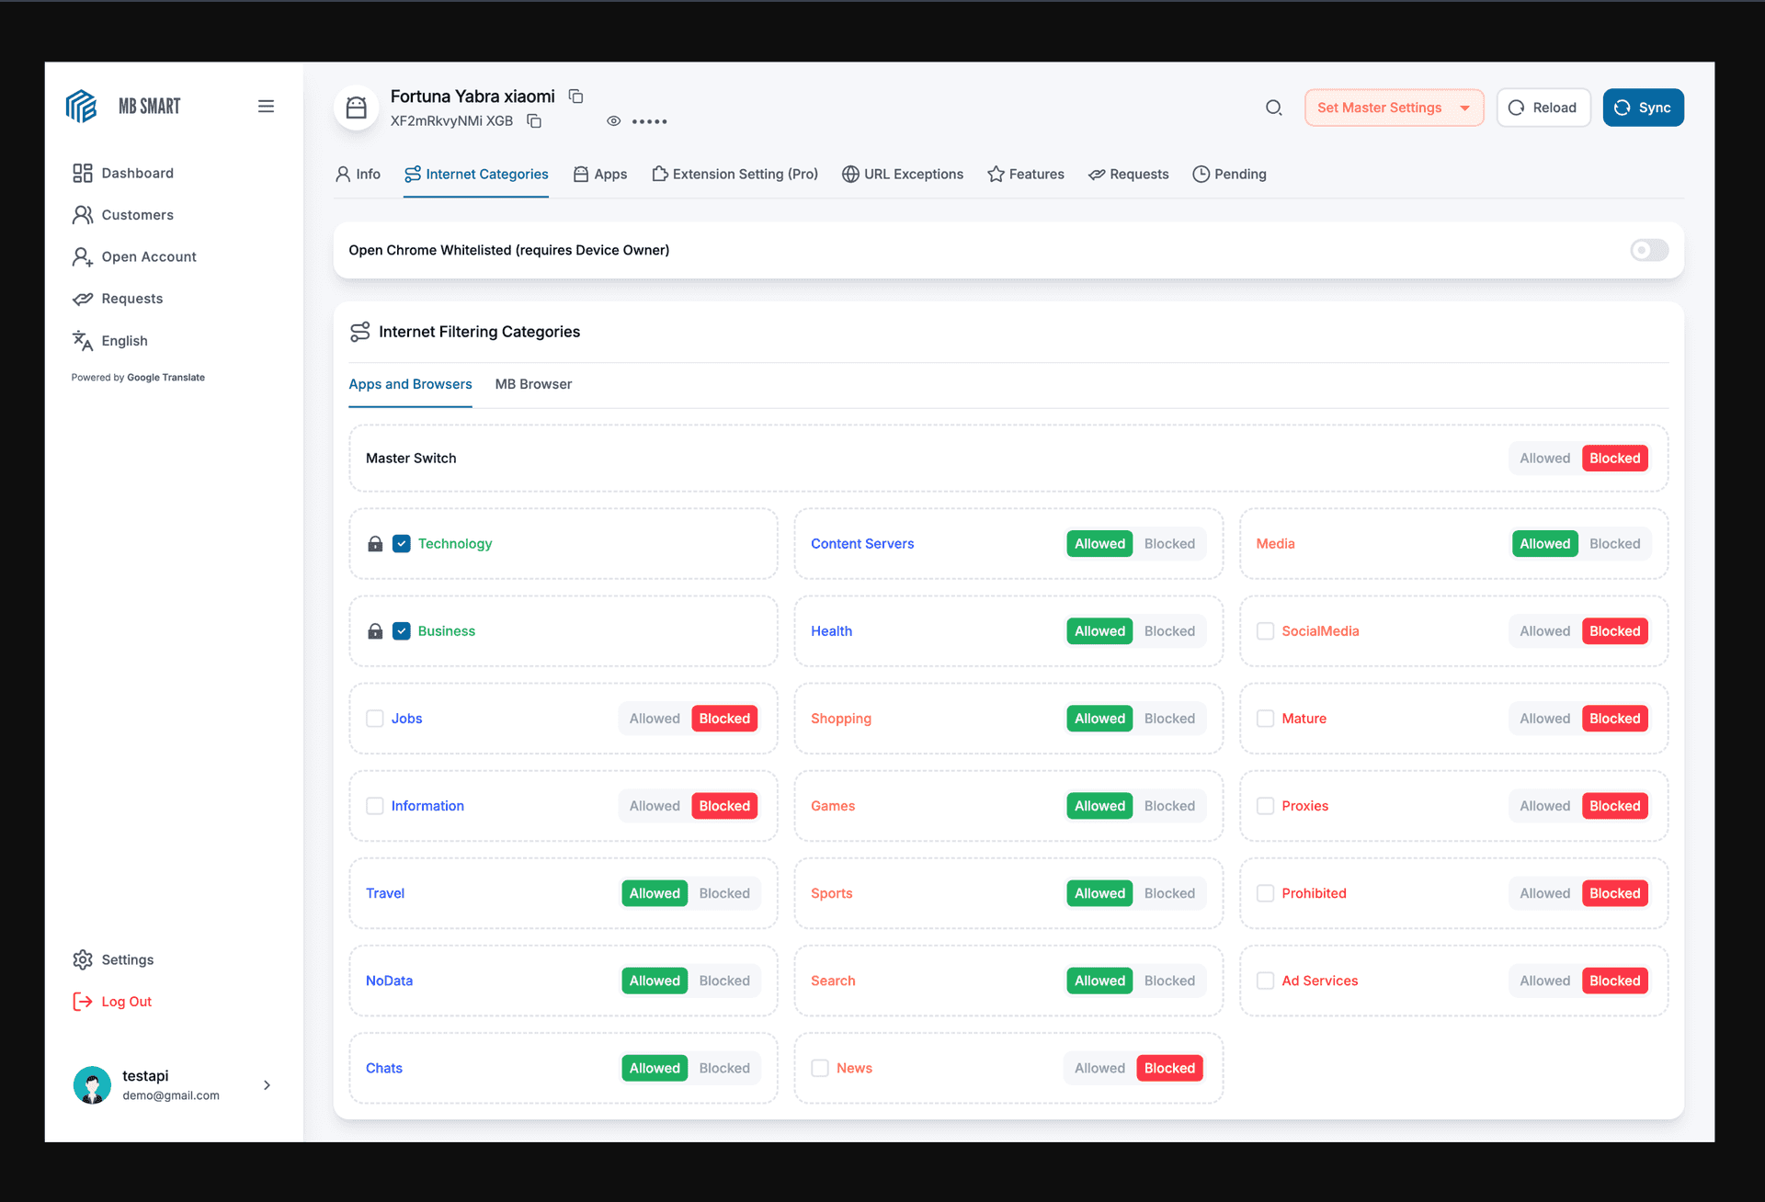Viewport: 1765px width, 1202px height.
Task: Click the device avatar icon in header
Action: click(357, 108)
